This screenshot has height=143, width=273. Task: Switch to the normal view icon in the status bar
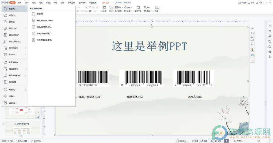[x=212, y=141]
